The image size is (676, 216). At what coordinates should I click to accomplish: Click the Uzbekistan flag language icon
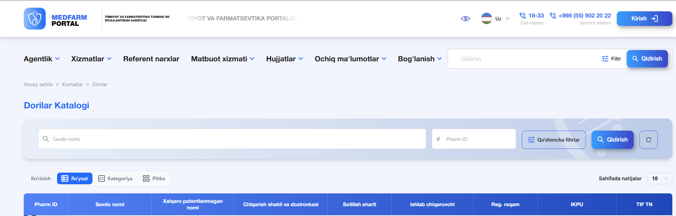tap(486, 19)
